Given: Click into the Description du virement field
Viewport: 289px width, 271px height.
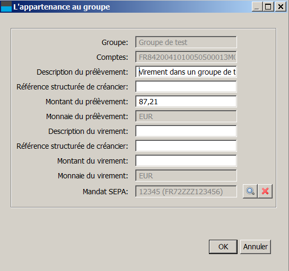Looking at the screenshot, I should [x=186, y=131].
